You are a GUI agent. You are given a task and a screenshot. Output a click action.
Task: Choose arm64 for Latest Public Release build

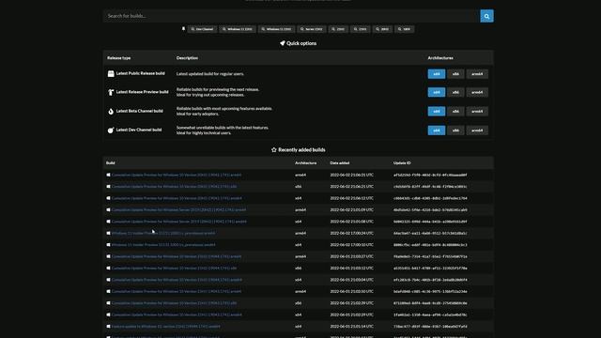[477, 74]
